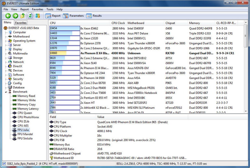Open the Tools menu
Screen dimensions: 250x168
click(50, 9)
